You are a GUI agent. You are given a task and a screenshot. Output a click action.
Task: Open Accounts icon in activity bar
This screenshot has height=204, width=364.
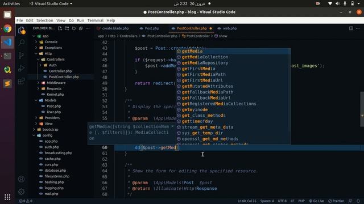point(22,179)
